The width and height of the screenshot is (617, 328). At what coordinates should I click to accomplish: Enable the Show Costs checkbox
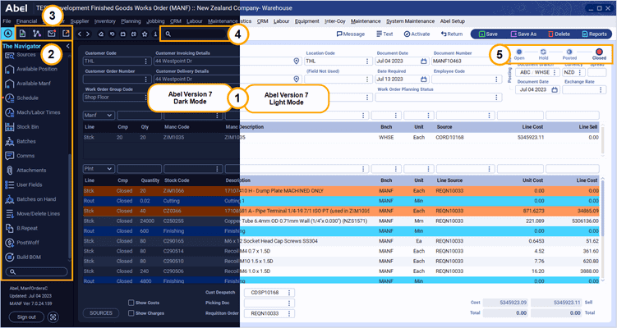tap(131, 303)
